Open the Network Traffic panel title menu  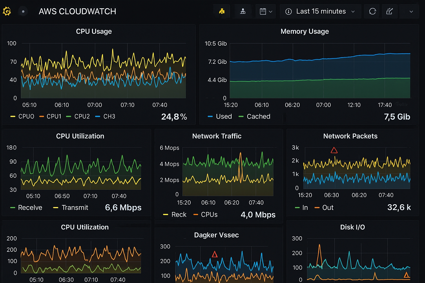(217, 136)
